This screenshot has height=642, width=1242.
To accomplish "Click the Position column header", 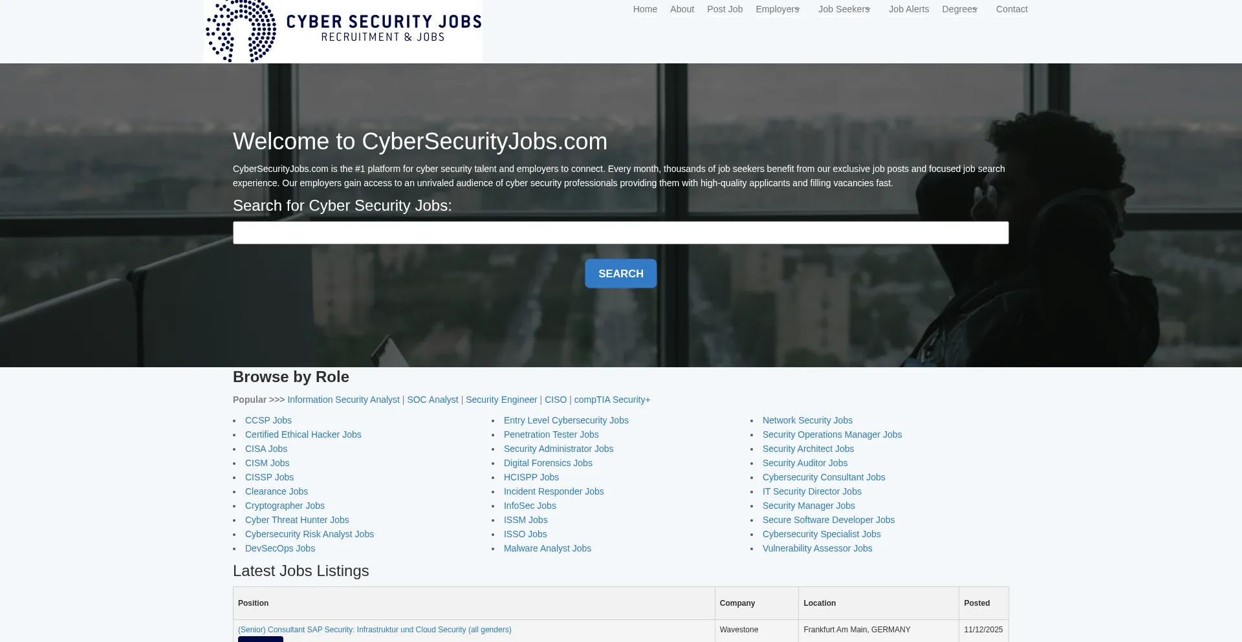I will point(474,603).
